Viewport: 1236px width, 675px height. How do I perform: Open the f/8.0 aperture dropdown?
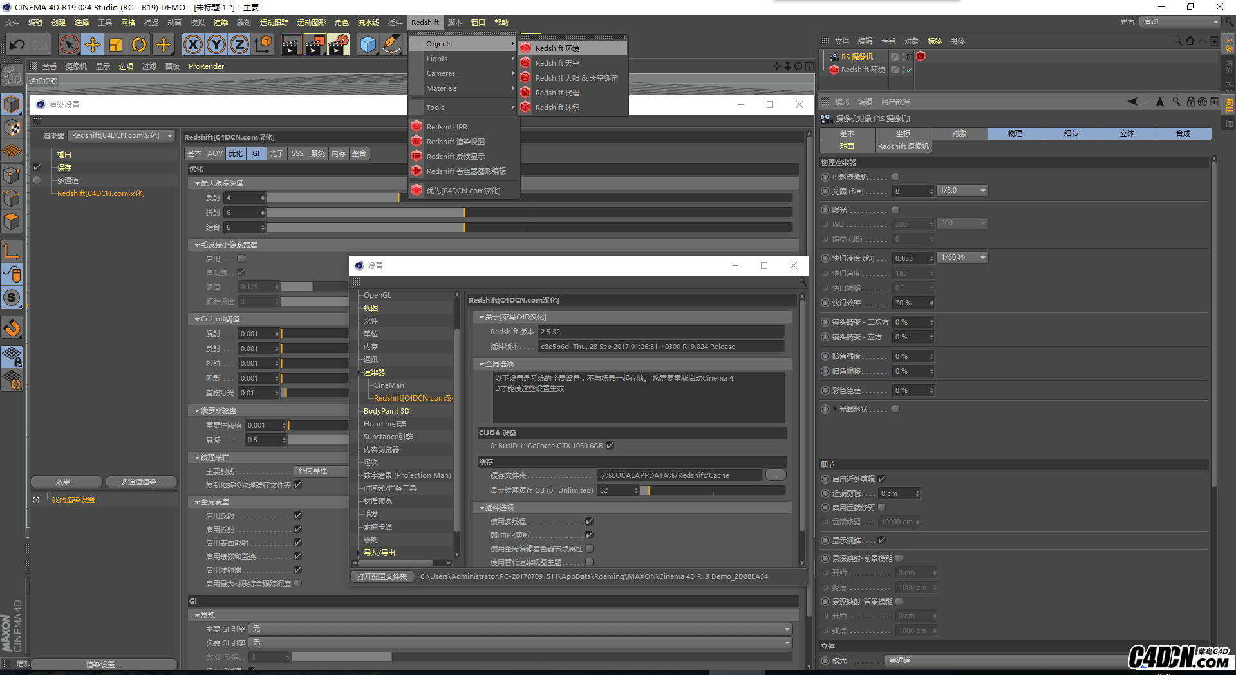962,190
